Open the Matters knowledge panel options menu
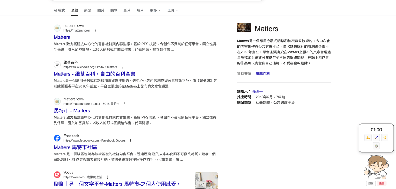The height and width of the screenshot is (189, 396). pos(328,29)
